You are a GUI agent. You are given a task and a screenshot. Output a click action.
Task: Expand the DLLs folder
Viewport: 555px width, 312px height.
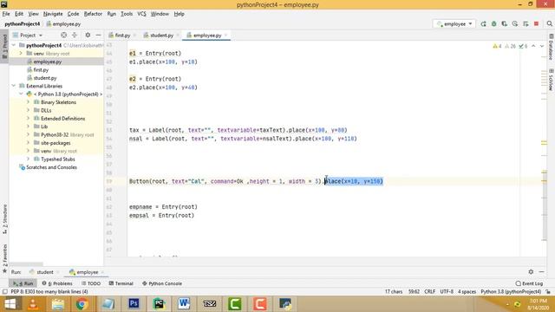pyautogui.click(x=29, y=110)
